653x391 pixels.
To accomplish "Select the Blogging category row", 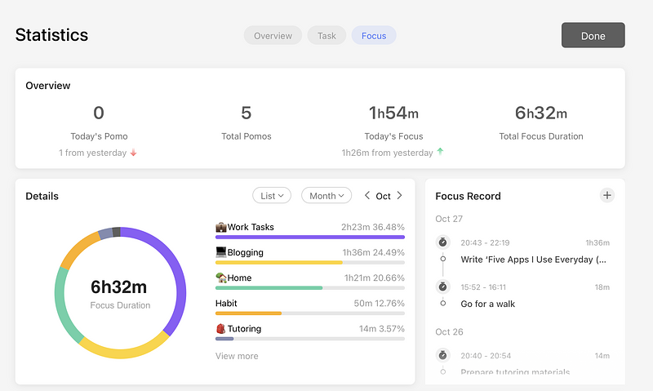I will 310,255.
